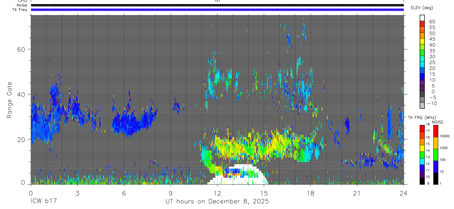Screen dimensions: 454x209
Task: Pick the black bottom segment of TX FRQ colorbar
Action: click(422, 181)
